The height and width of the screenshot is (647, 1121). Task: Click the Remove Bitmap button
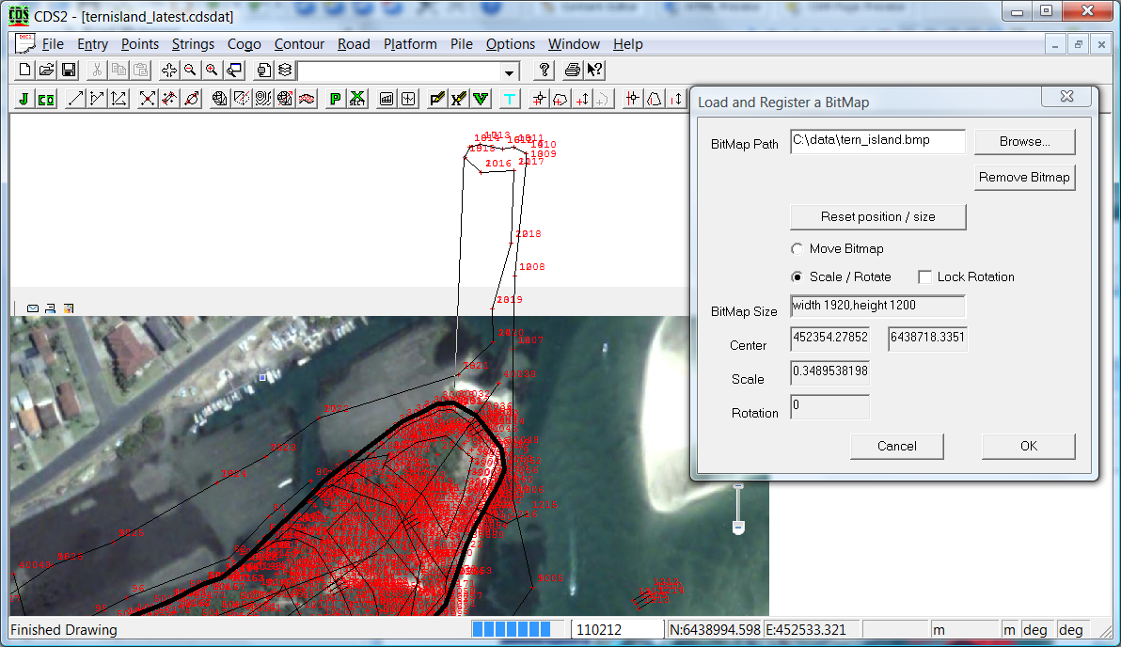click(1024, 178)
